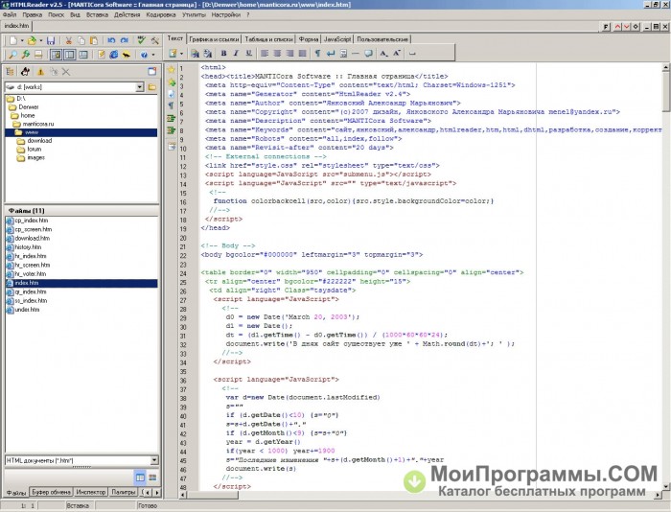
Task: Save the file with the floppy icon
Action: pyautogui.click(x=51, y=40)
